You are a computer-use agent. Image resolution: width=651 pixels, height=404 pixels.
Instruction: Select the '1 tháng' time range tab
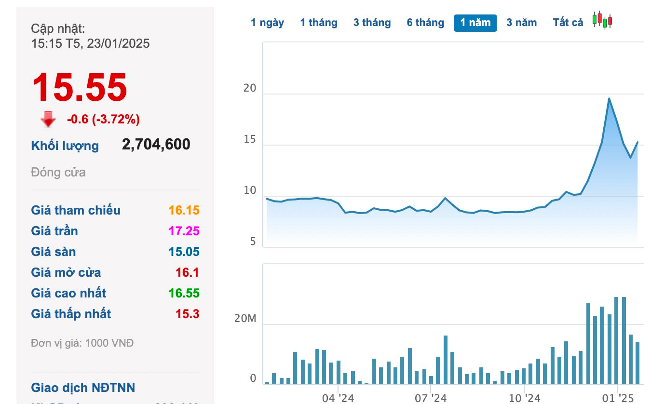click(319, 23)
